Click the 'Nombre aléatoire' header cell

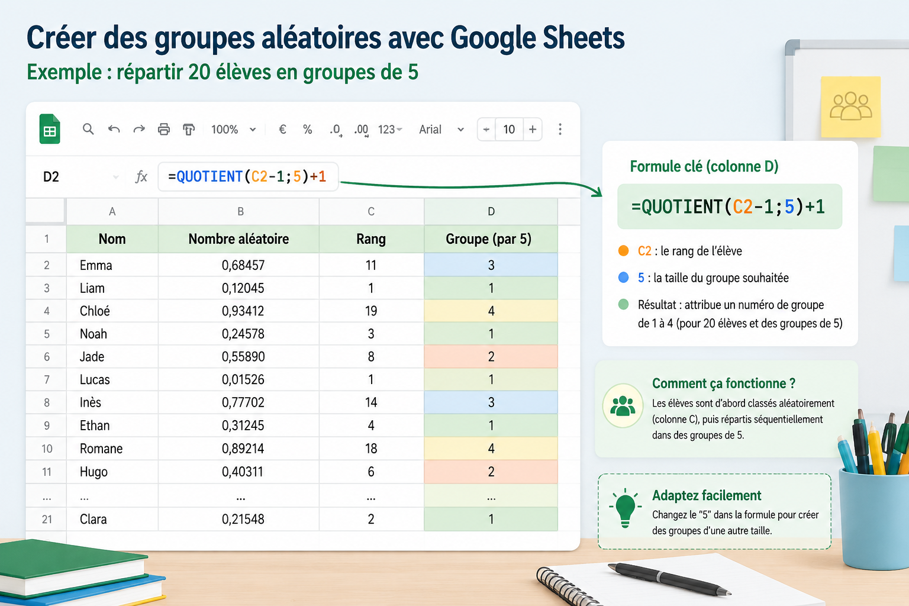tap(238, 239)
